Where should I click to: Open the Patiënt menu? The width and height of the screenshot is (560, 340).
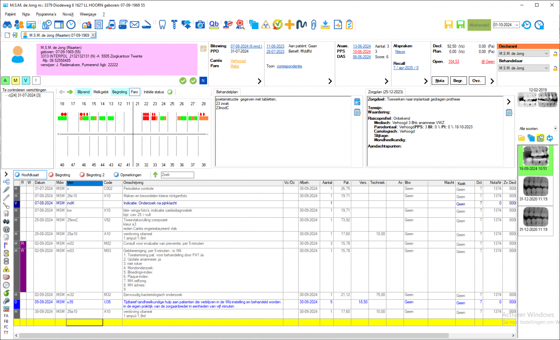[10, 14]
